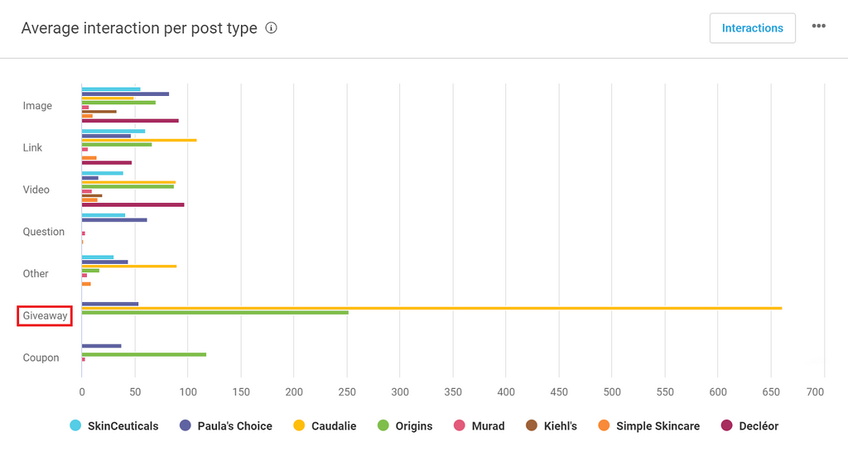Click the Kiehl's brown legend dot
The image size is (848, 461).
532,425
